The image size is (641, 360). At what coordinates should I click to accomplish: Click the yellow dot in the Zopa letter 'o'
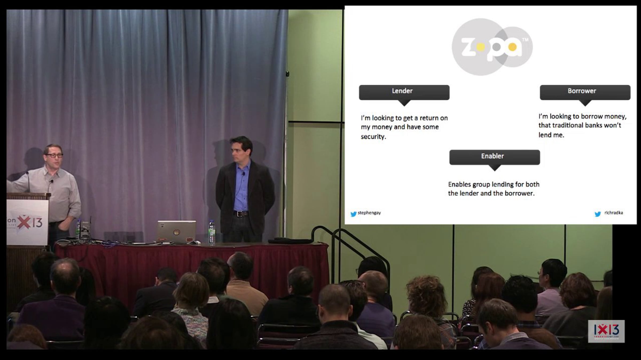[x=480, y=47]
